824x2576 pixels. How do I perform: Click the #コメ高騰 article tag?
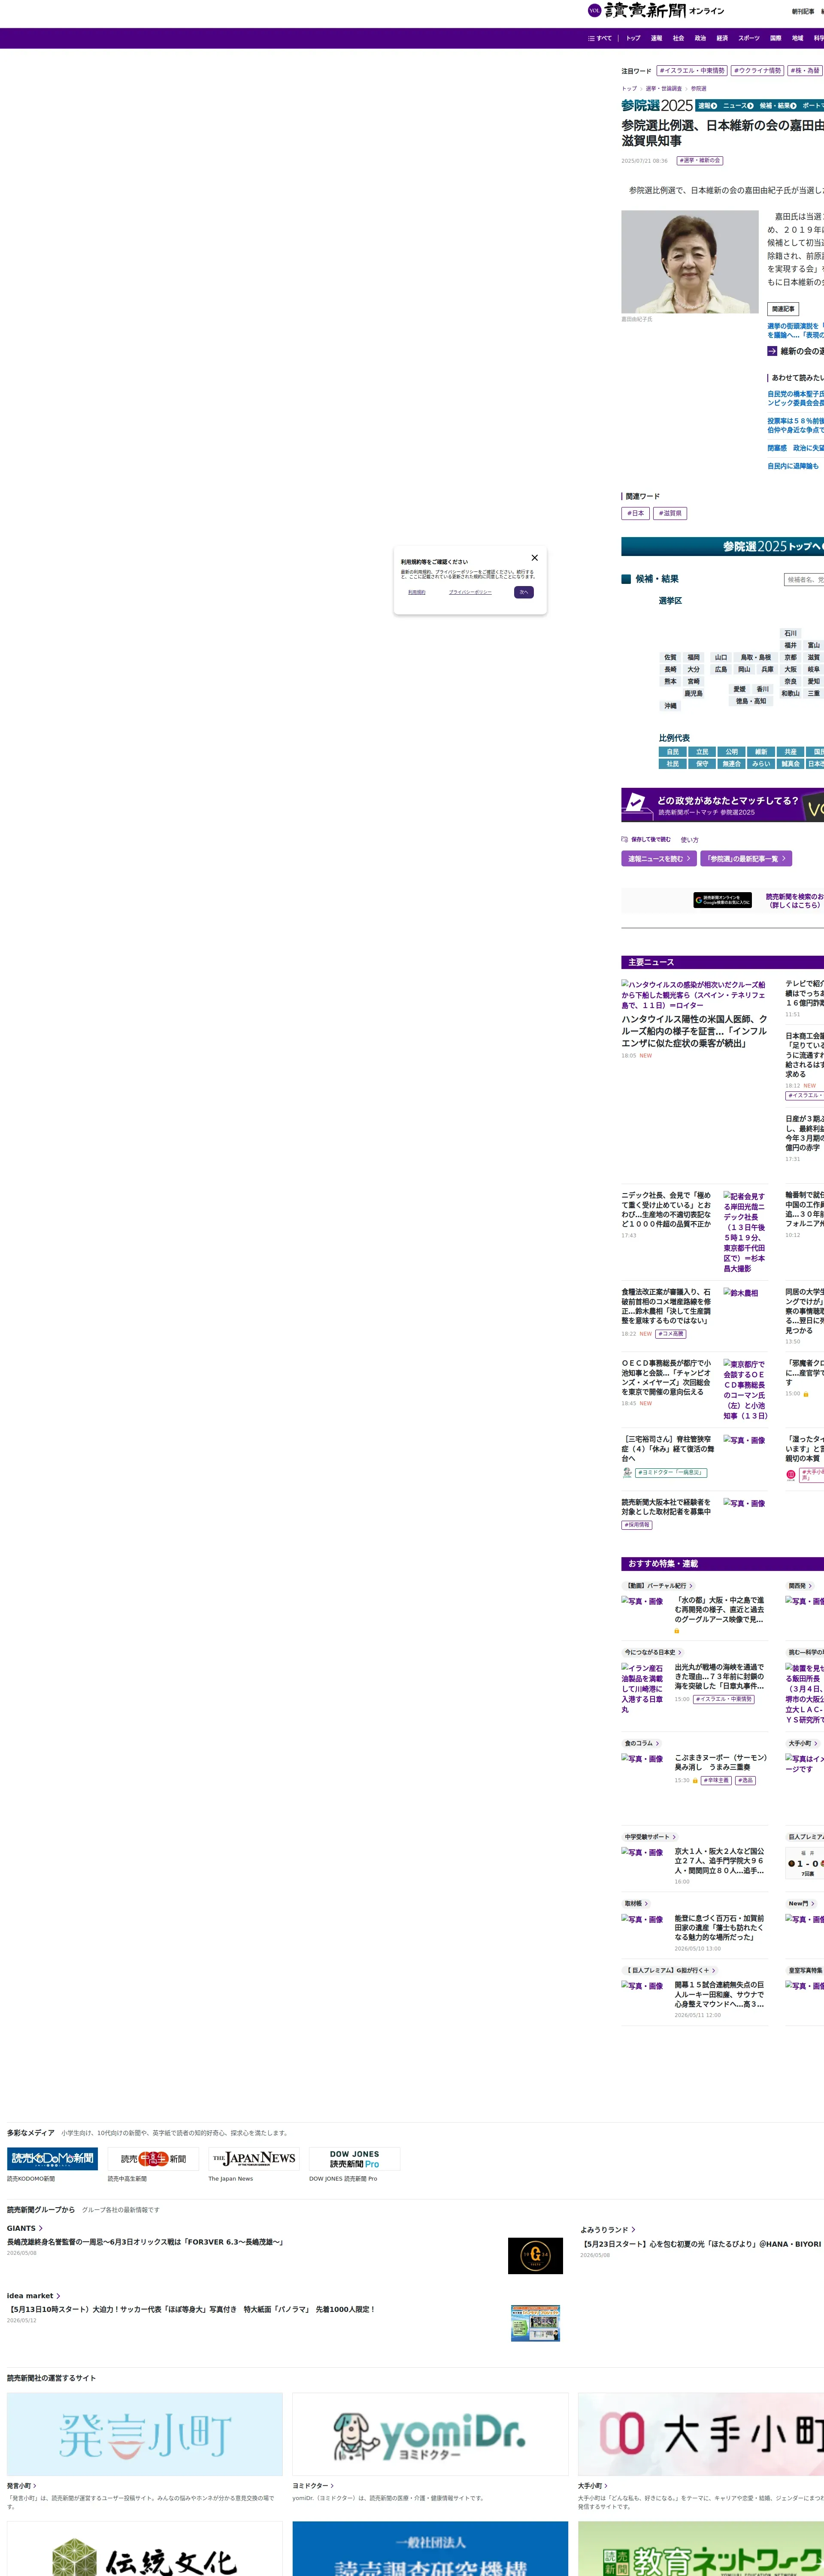(x=671, y=1334)
